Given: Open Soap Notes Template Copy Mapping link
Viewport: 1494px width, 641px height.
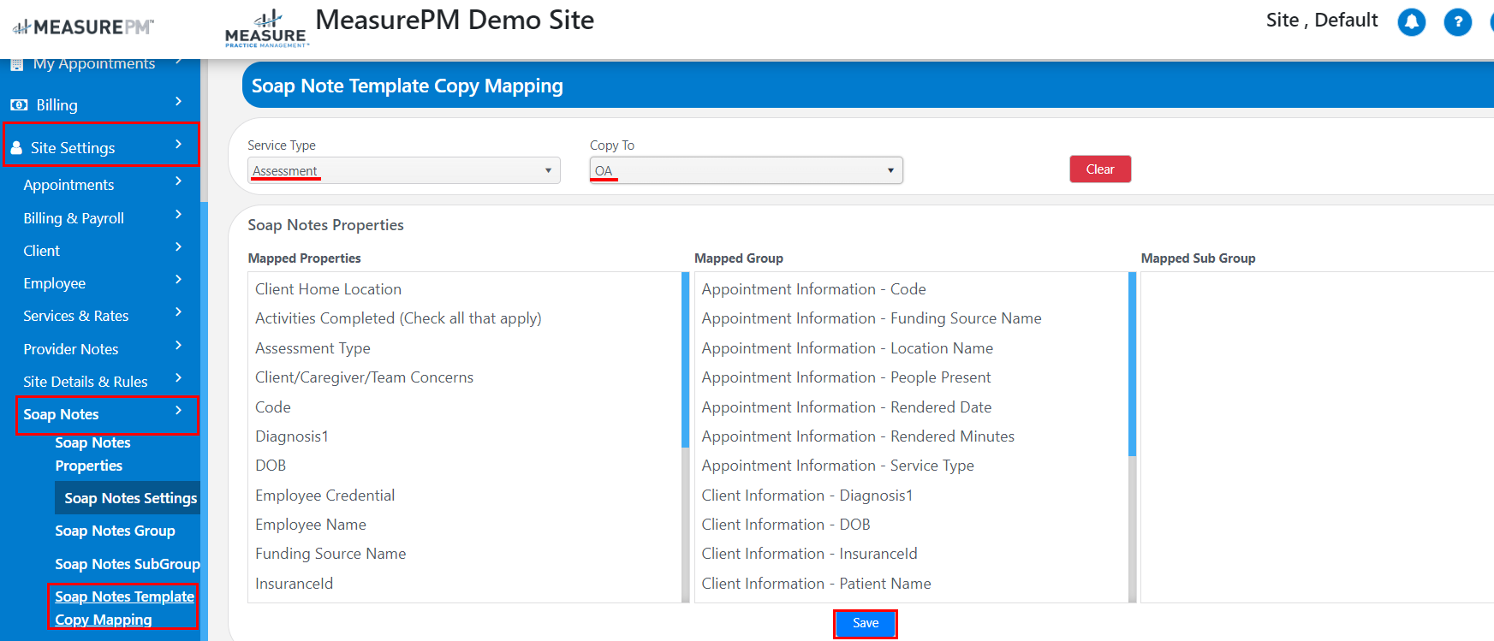Looking at the screenshot, I should (124, 608).
